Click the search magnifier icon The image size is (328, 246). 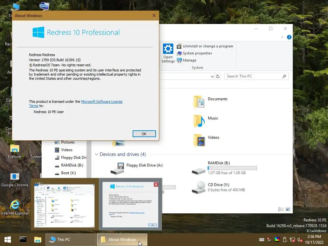(x=284, y=76)
